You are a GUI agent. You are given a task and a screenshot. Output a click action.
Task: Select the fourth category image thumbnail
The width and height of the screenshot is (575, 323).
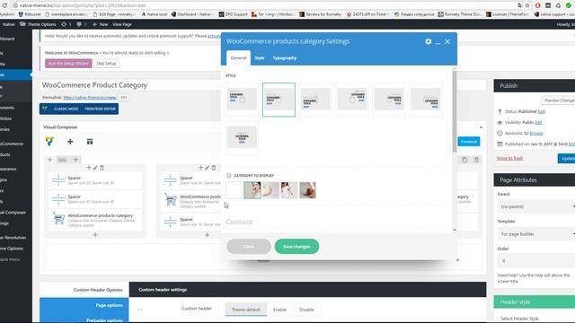pyautogui.click(x=289, y=190)
